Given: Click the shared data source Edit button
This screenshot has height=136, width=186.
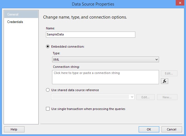Looking at the screenshot, I should tap(146, 97).
